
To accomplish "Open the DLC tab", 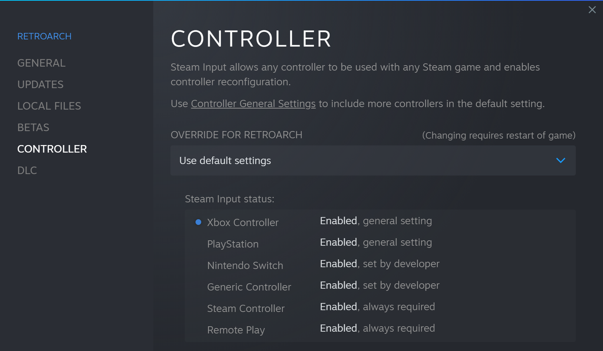I will tap(27, 170).
